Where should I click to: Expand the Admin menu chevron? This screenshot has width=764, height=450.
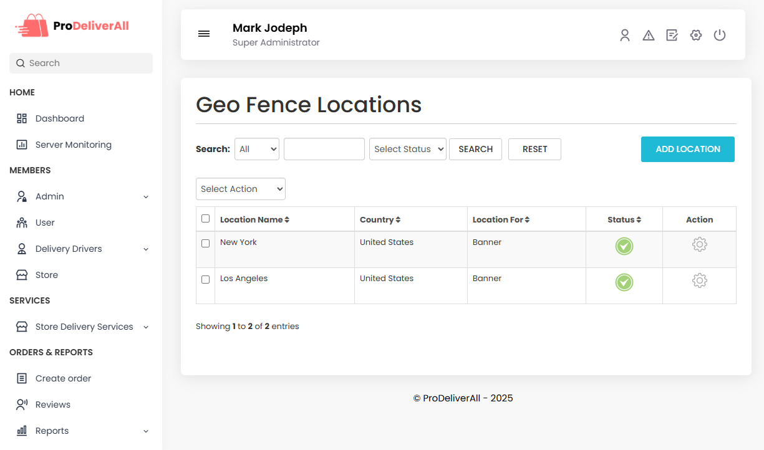[146, 197]
